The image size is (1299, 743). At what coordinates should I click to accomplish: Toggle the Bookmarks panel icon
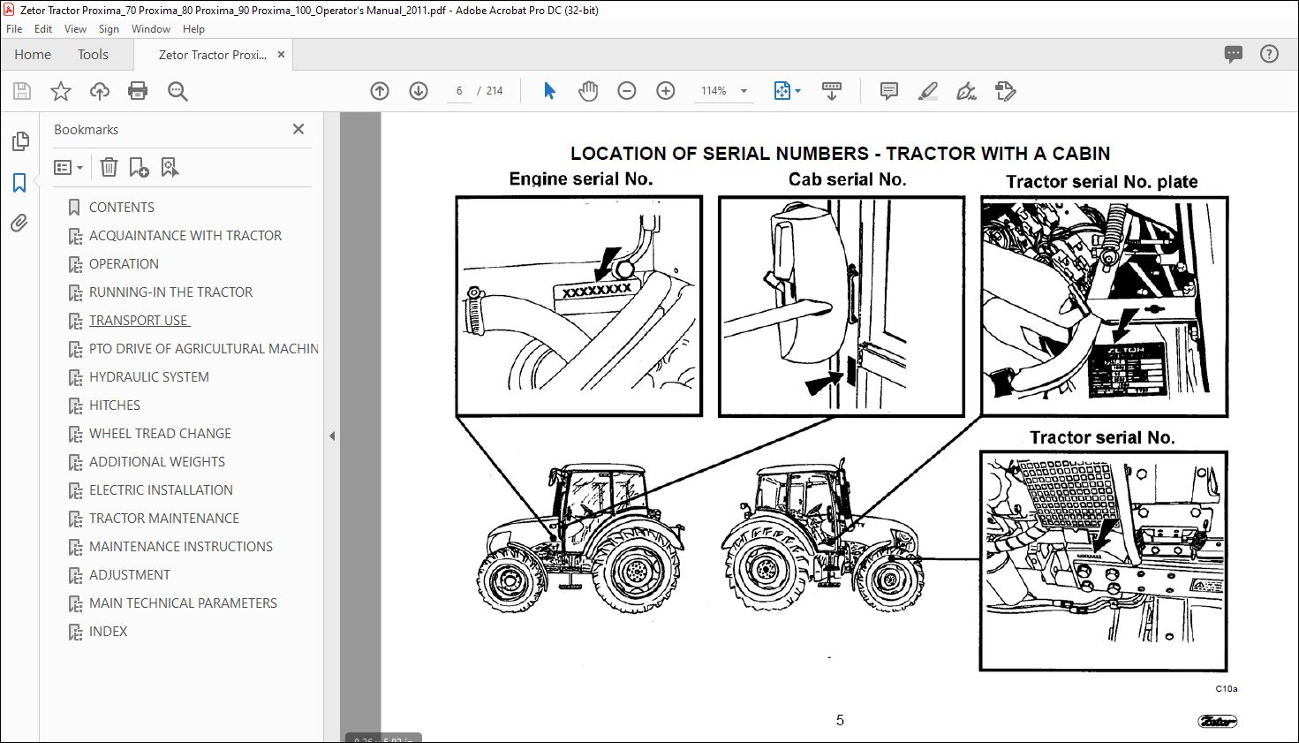[x=19, y=183]
